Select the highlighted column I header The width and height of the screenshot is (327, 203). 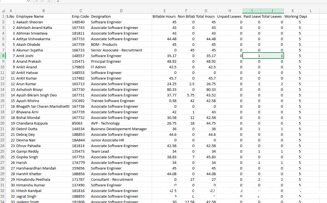(x=252, y=11)
